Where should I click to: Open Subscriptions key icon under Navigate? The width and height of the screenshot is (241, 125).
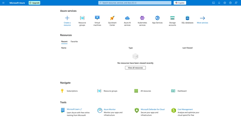click(62, 91)
